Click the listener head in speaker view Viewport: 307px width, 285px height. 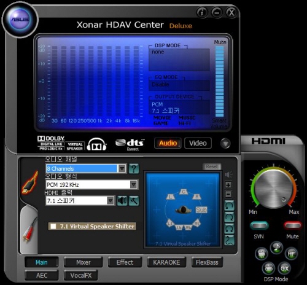[183, 209]
